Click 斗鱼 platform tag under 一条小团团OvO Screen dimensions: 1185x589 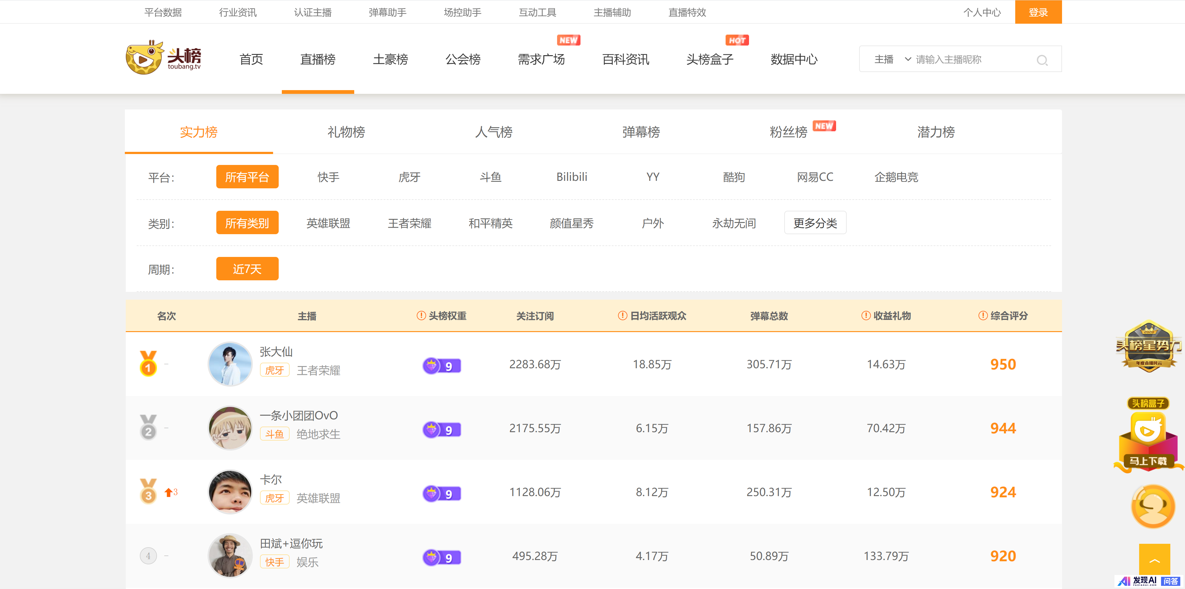coord(274,434)
